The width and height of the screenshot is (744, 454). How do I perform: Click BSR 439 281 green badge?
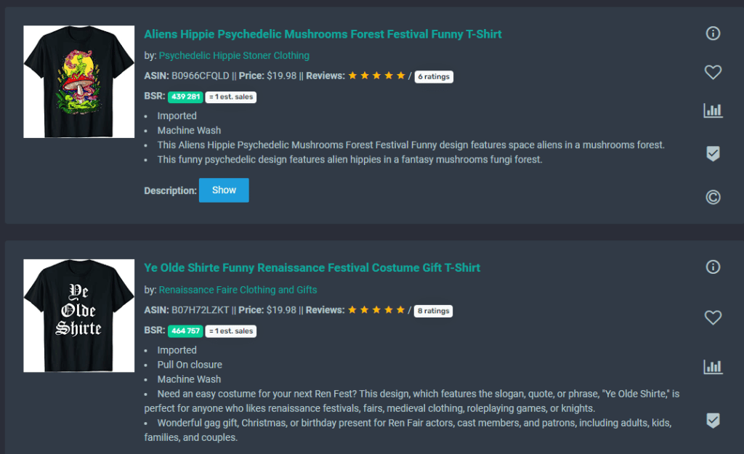(x=185, y=97)
